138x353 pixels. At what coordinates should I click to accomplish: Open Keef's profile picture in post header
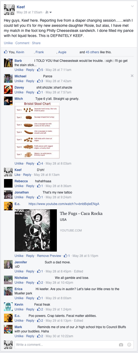coord(9,10)
